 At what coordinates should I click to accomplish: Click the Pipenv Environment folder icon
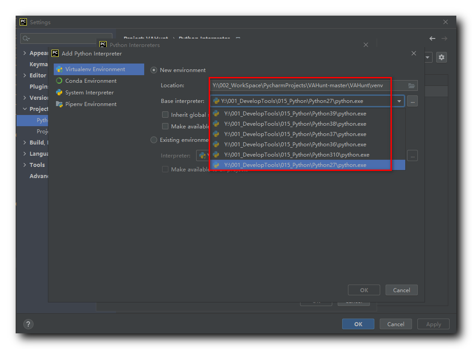click(x=59, y=104)
